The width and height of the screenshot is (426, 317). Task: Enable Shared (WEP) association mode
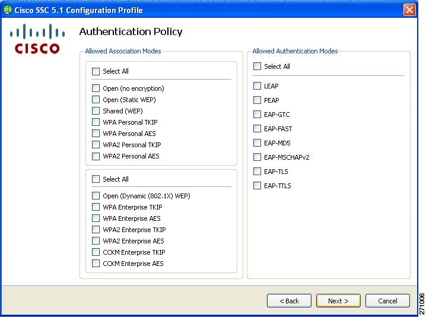coord(96,111)
